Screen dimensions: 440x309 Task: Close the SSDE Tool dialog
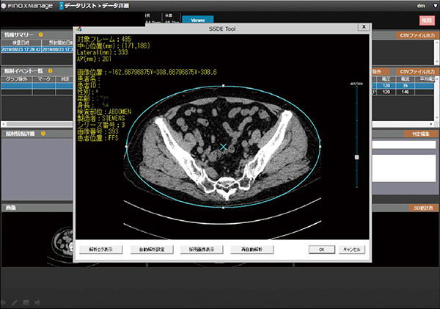360,26
